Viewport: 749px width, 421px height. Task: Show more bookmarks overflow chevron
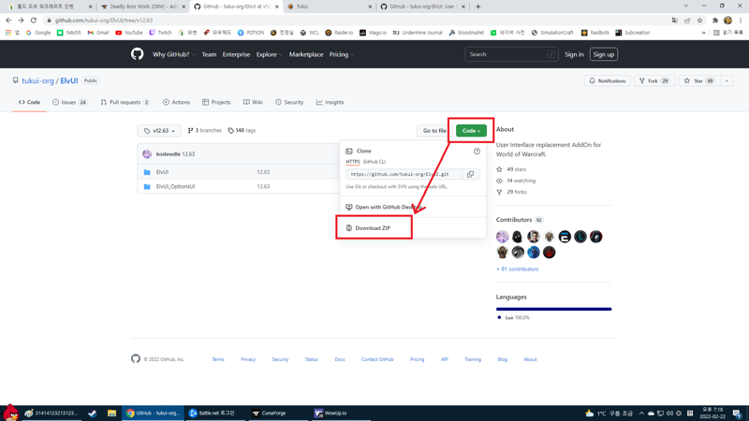pos(703,33)
